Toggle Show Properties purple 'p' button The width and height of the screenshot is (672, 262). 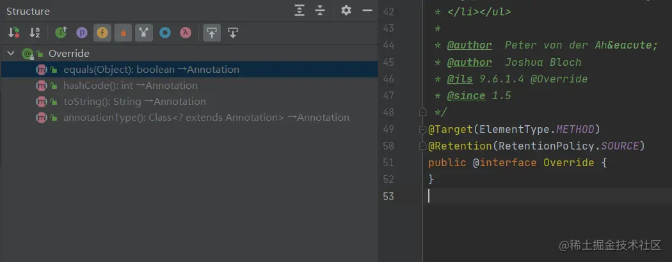tap(81, 33)
